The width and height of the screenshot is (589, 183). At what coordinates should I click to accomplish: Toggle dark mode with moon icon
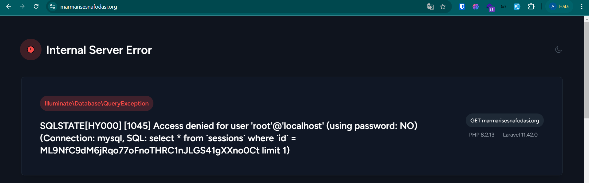pos(559,50)
